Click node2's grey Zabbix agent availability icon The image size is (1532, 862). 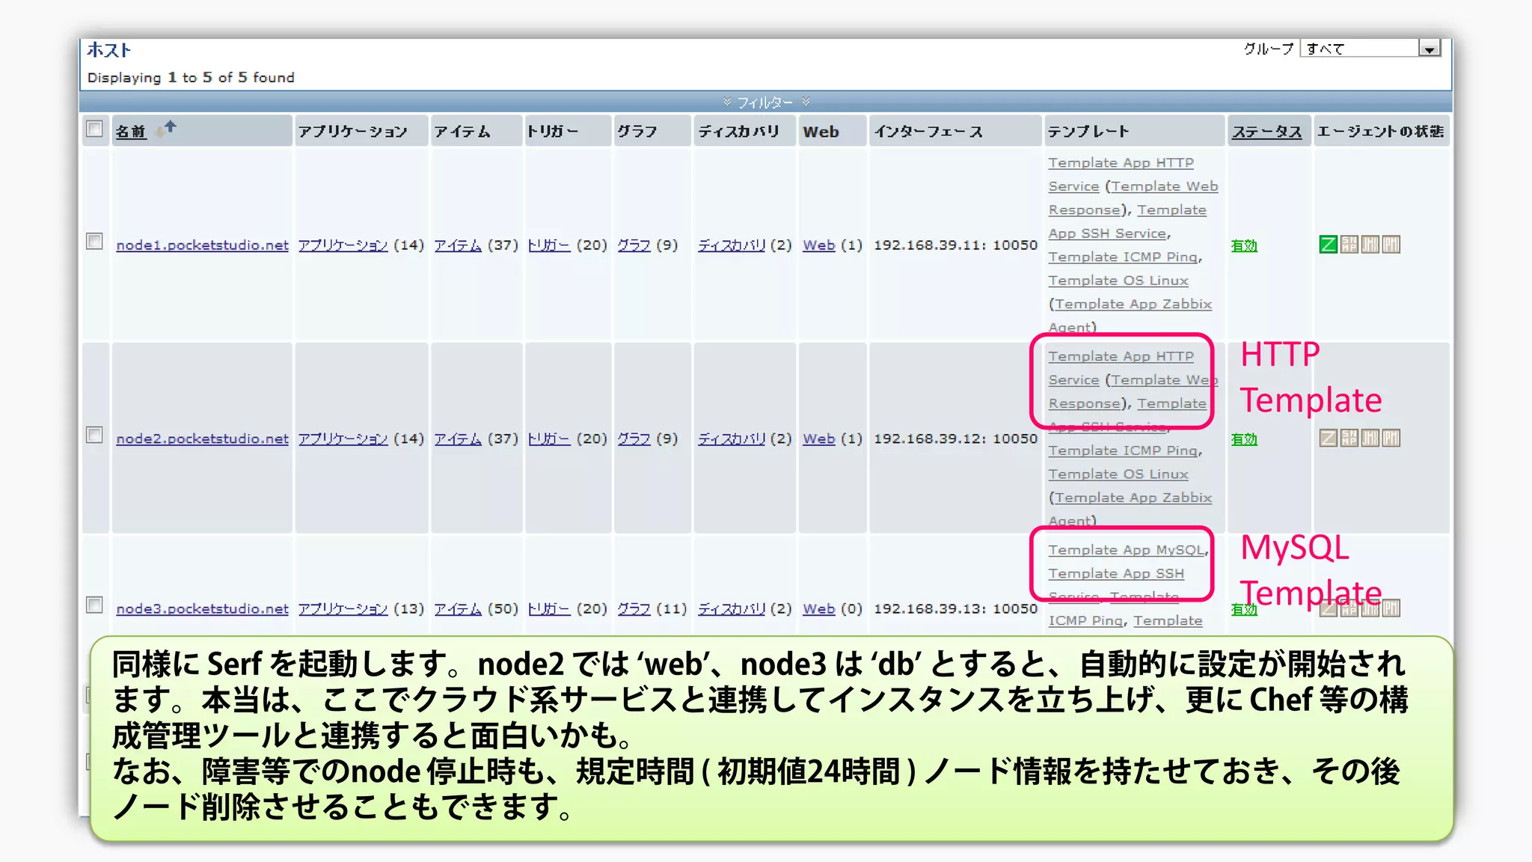[x=1328, y=438]
